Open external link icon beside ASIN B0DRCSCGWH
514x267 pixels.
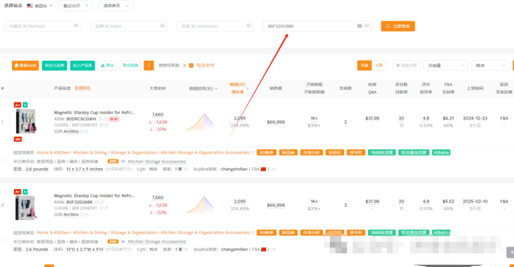105,119
